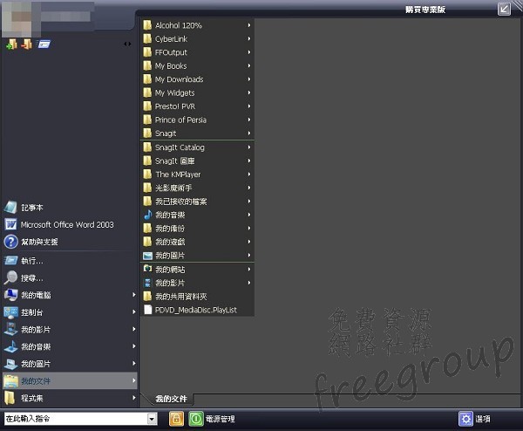The image size is (523, 431).
Task: Expand arrow next to 我的電腦
Action: 133,295
